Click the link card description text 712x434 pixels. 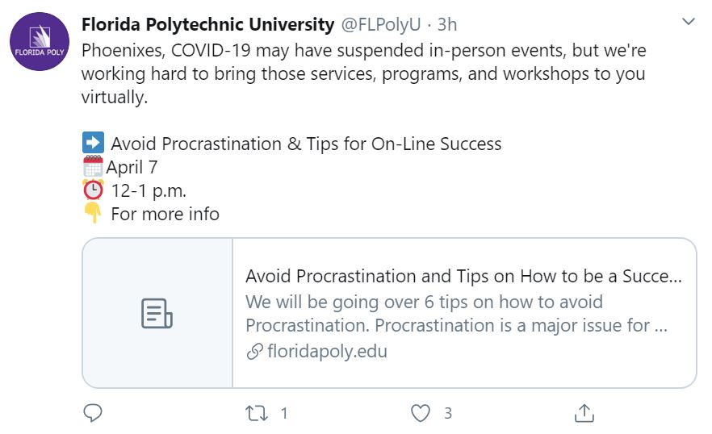pos(456,314)
